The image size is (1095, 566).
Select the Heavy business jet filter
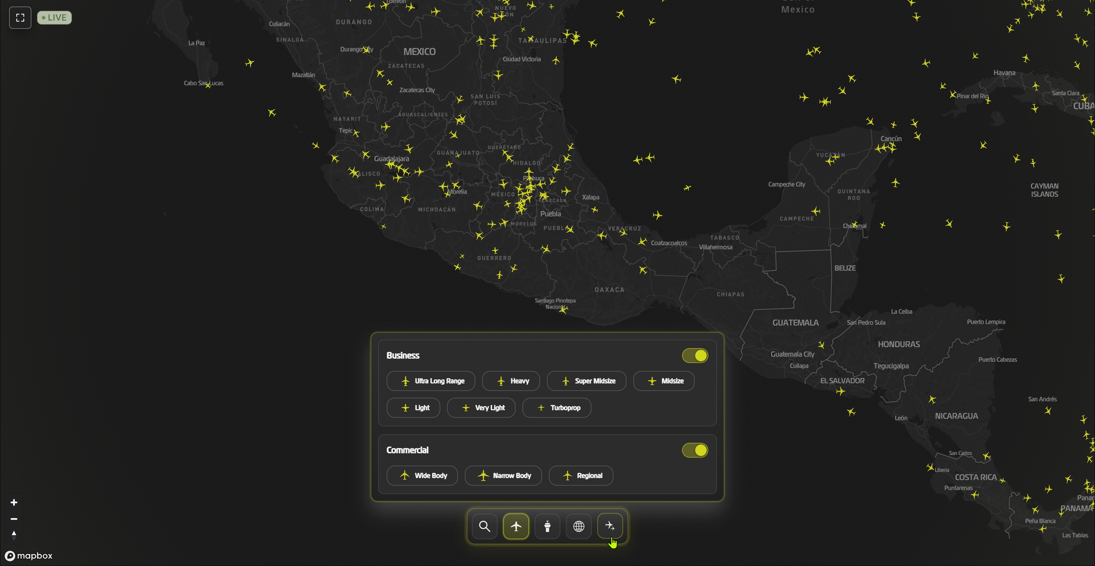pyautogui.click(x=511, y=381)
